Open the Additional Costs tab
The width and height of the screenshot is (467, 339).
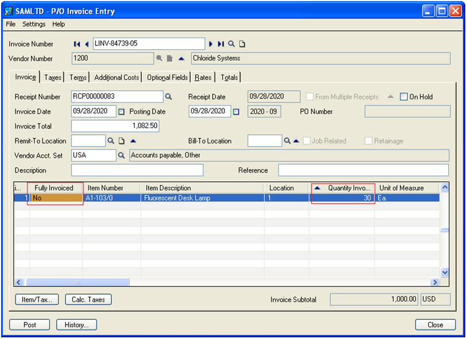tap(116, 77)
